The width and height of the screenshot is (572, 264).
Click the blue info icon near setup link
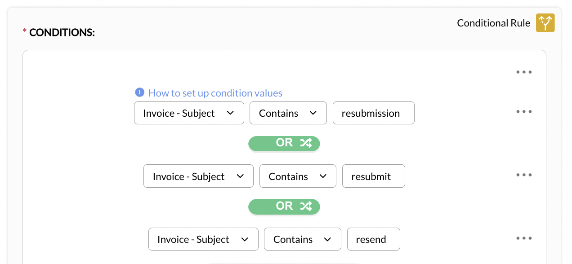(139, 92)
